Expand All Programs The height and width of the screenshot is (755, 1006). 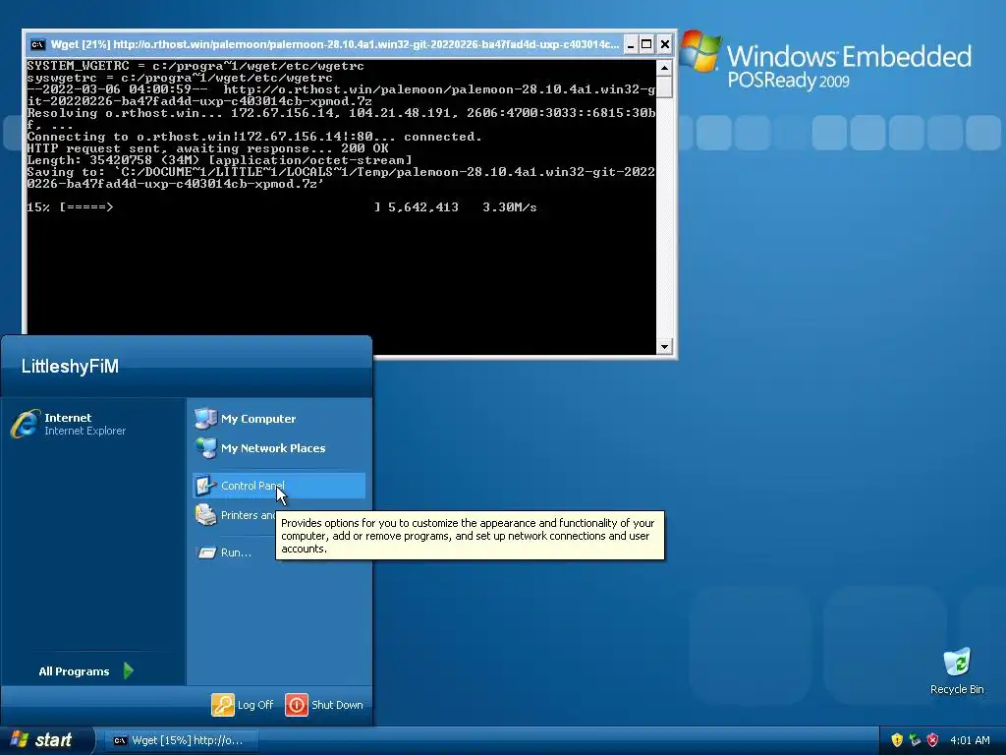(x=86, y=670)
